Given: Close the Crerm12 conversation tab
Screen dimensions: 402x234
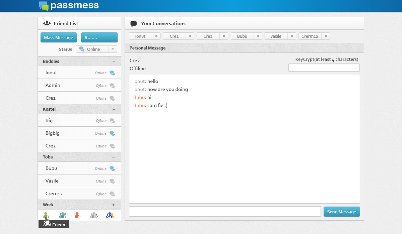Looking at the screenshot, I should (x=326, y=36).
